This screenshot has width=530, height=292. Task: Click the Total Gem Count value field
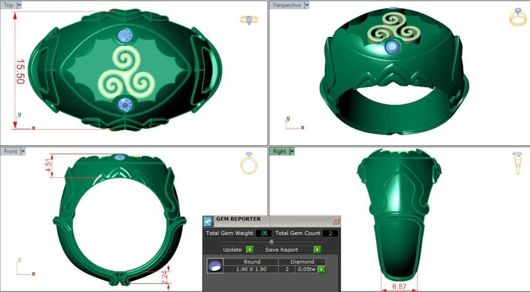click(330, 233)
